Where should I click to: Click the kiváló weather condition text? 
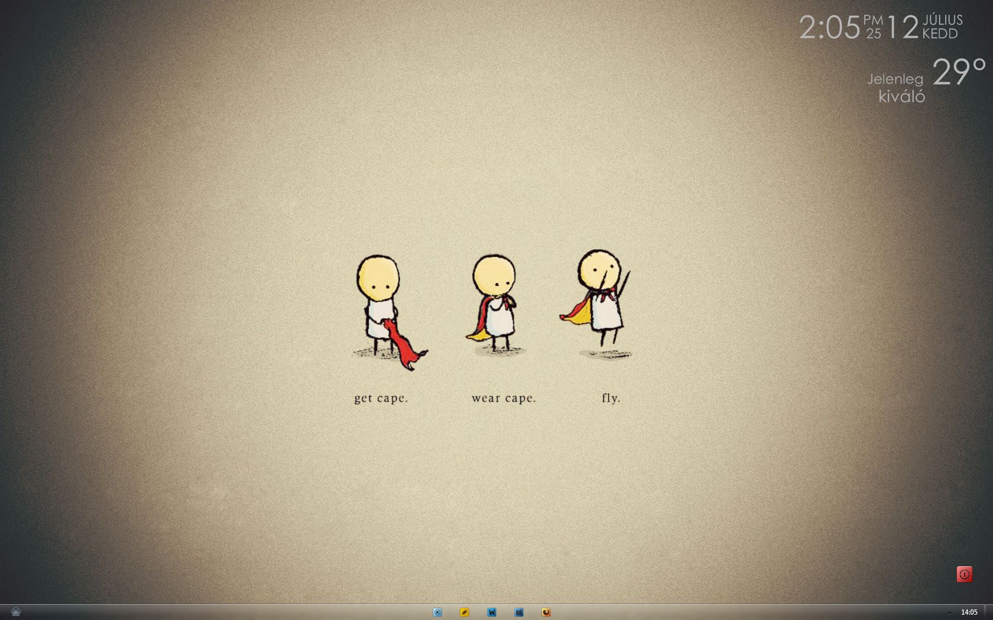(x=902, y=96)
